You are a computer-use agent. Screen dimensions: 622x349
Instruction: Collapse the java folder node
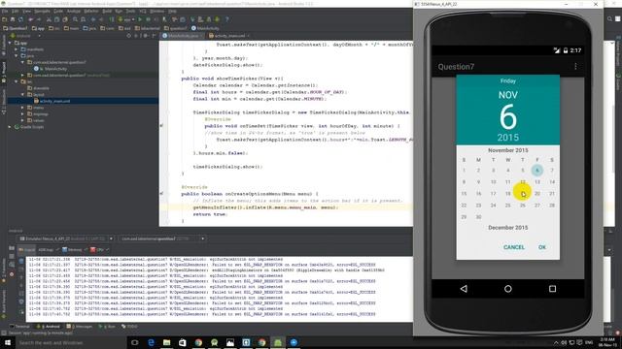17,56
